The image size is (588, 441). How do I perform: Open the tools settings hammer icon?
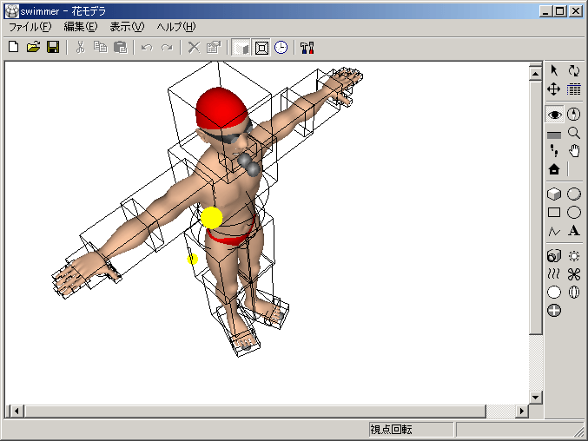click(x=307, y=48)
